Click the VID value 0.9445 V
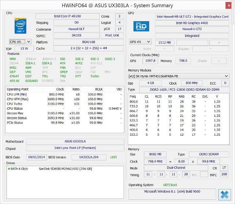This screenshot has height=204, width=235. [x=115, y=108]
